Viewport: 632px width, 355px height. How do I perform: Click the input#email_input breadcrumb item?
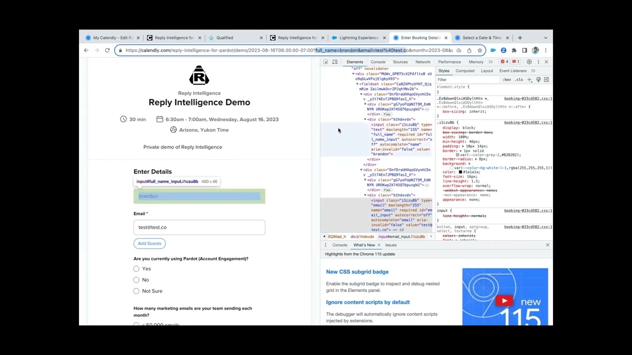coord(401,237)
